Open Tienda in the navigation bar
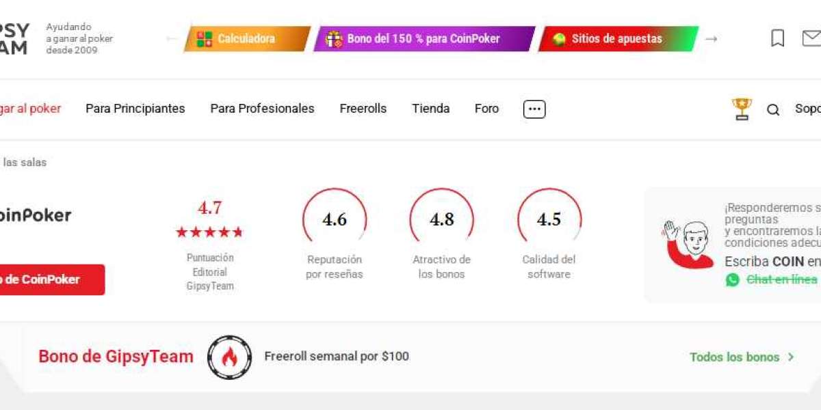 [x=430, y=109]
